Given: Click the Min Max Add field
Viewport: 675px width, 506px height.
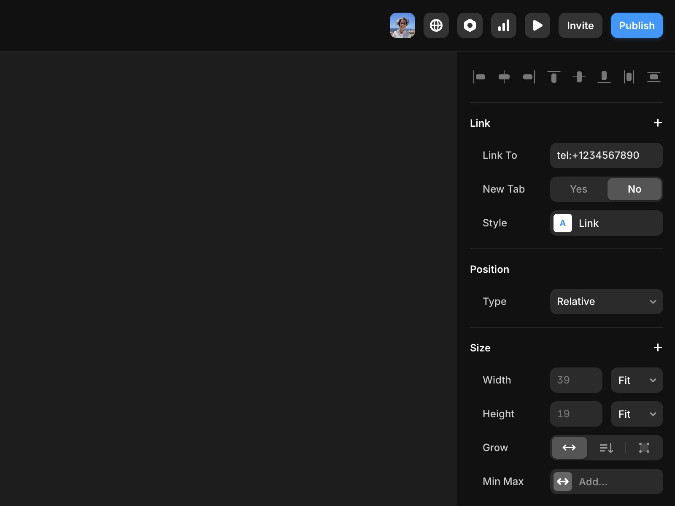Looking at the screenshot, I should coord(606,482).
